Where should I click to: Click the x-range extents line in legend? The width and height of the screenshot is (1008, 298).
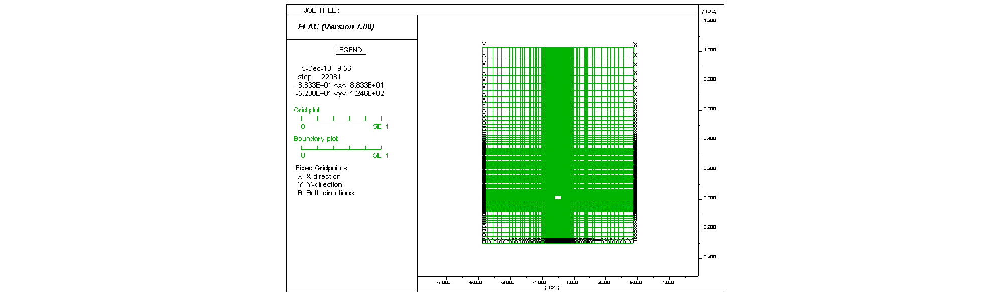coord(339,85)
